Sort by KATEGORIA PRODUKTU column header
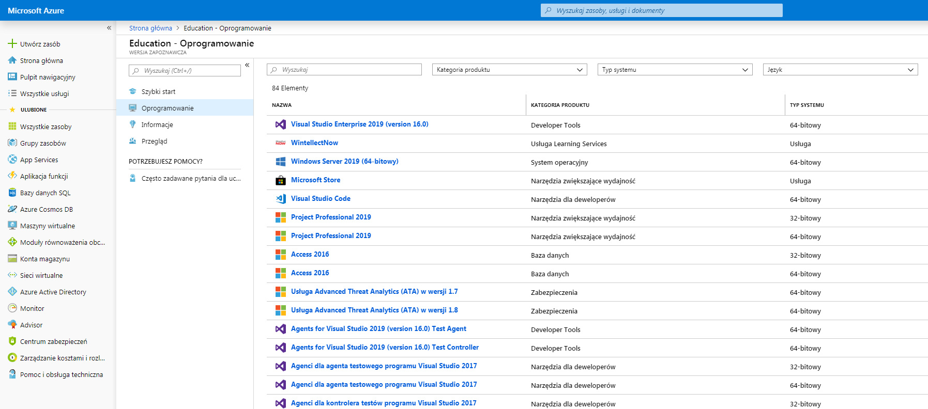Viewport: 928px width, 409px height. coord(560,105)
